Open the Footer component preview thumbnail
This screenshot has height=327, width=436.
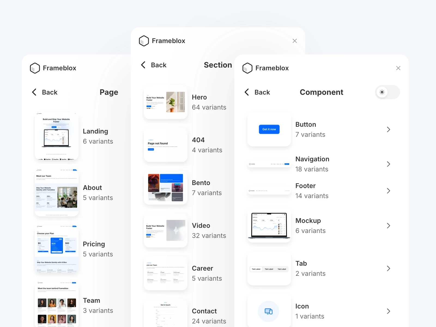point(269,191)
